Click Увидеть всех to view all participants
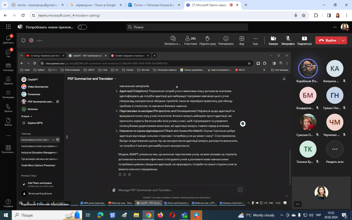 click(335, 152)
